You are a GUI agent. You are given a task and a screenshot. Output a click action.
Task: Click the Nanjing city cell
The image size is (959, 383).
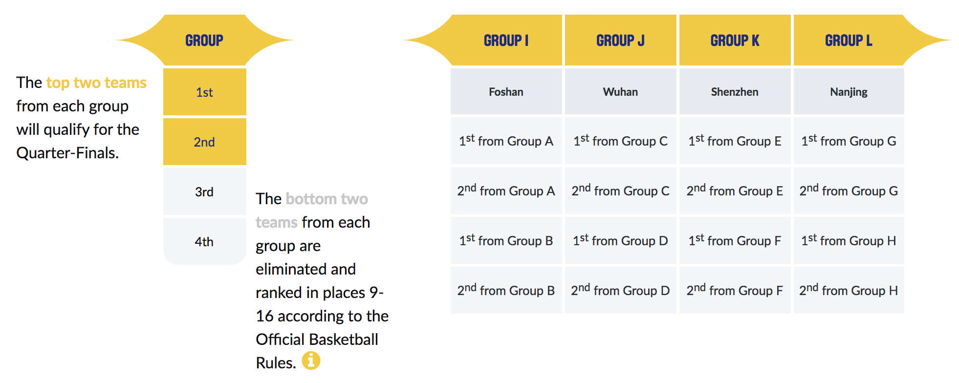point(849,91)
